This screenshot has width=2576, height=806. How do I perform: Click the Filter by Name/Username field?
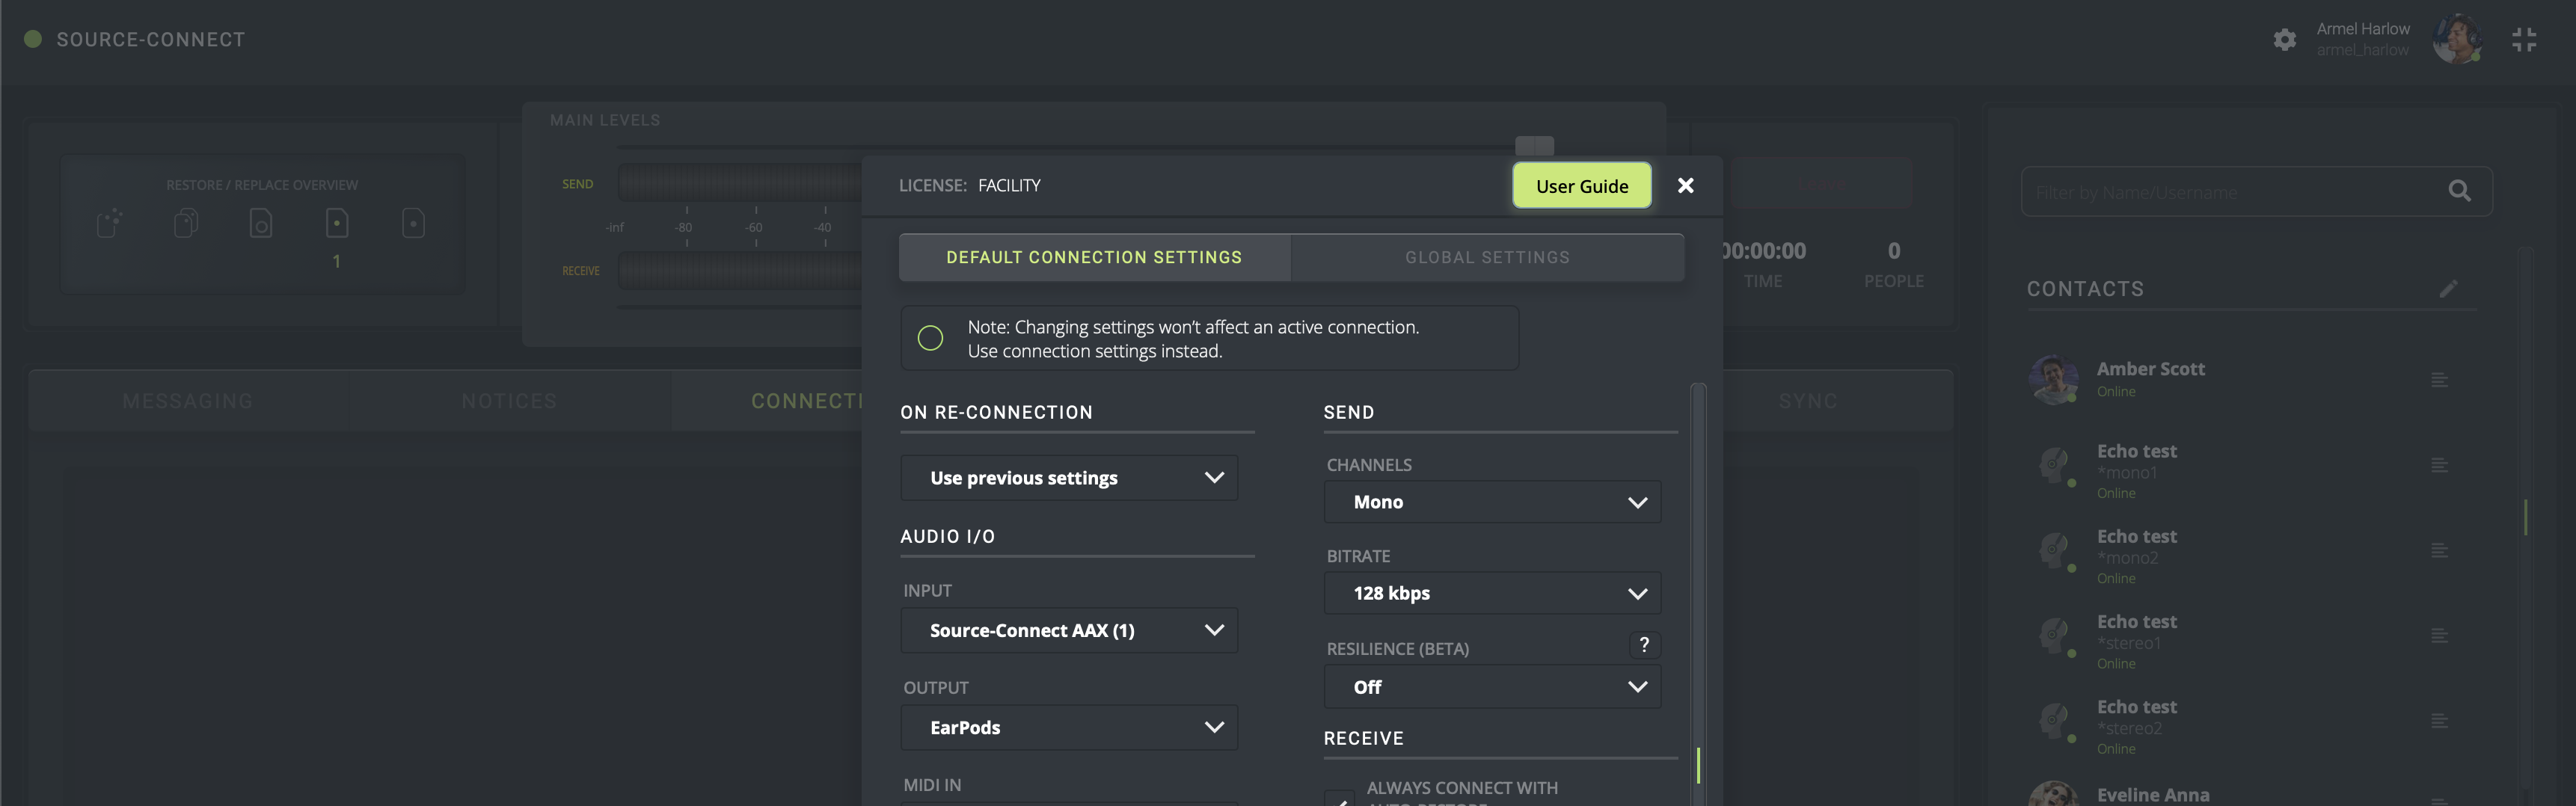[2230, 192]
